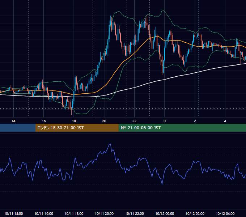Click the 10/11 16:00 date label
The image size is (246, 217).
click(44, 213)
